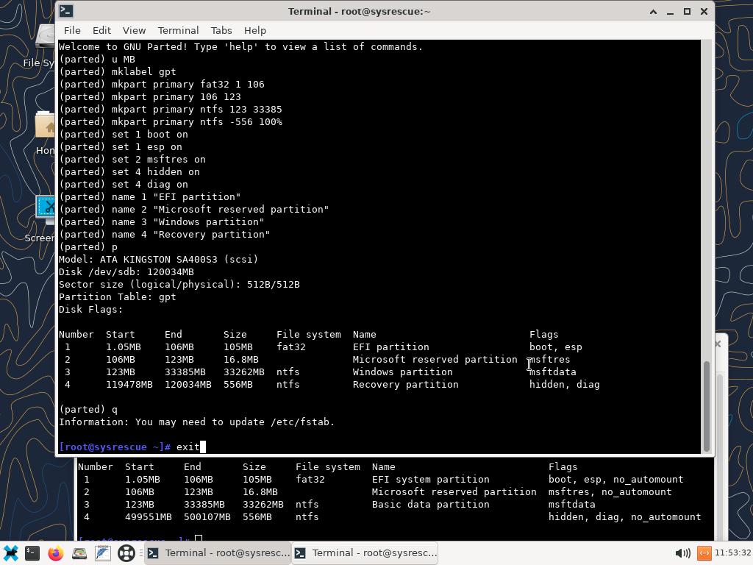The height and width of the screenshot is (565, 753).
Task: Click the volume speaker icon
Action: tap(682, 553)
